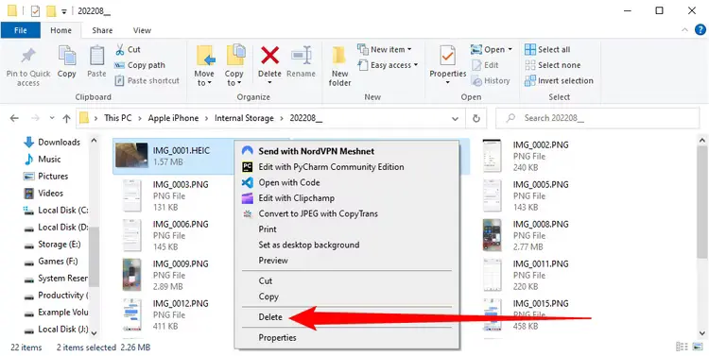Click Paste shortcut in ribbon

[147, 80]
